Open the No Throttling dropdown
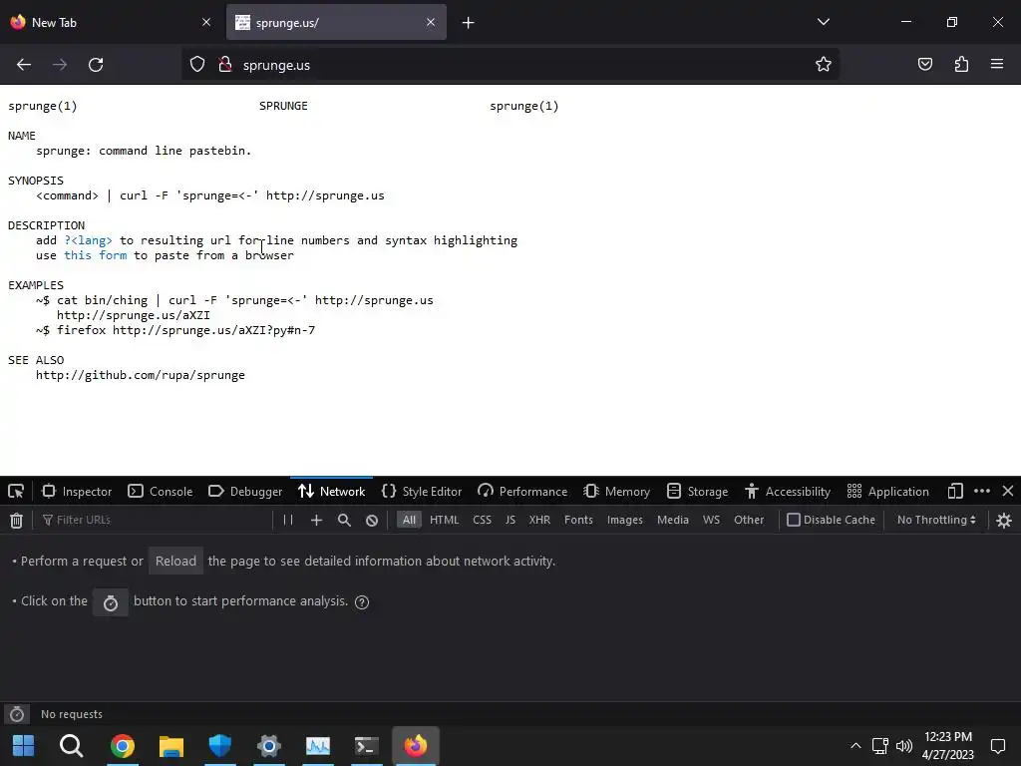The width and height of the screenshot is (1021, 766). click(936, 520)
